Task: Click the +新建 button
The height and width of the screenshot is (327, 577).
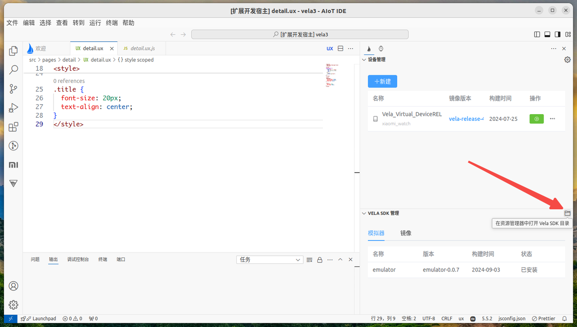Action: click(382, 82)
